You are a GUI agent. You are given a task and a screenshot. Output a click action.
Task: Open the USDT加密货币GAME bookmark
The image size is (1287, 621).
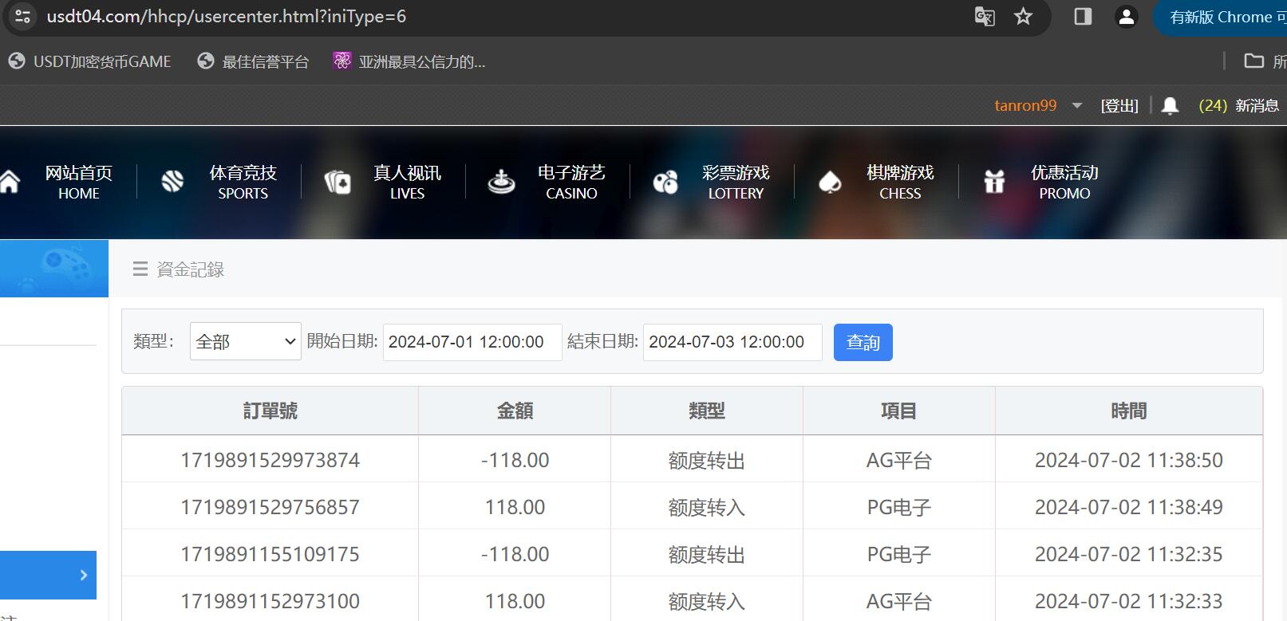pos(90,61)
